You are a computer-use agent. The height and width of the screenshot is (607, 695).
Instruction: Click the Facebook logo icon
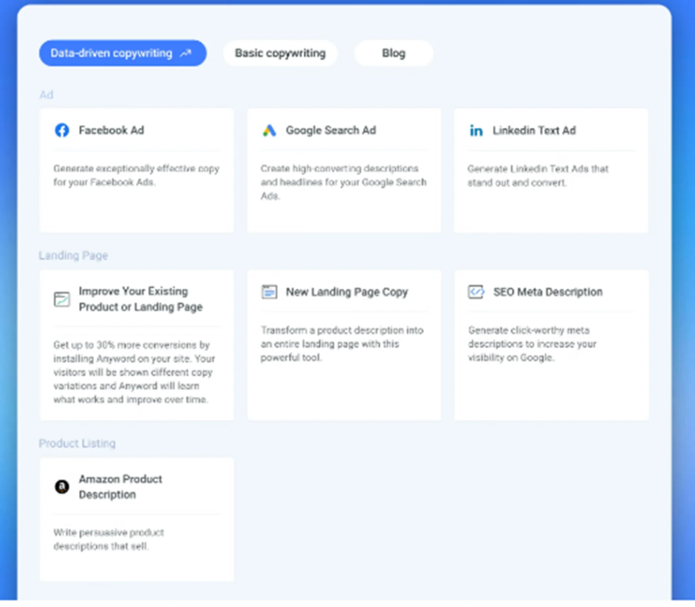(62, 130)
